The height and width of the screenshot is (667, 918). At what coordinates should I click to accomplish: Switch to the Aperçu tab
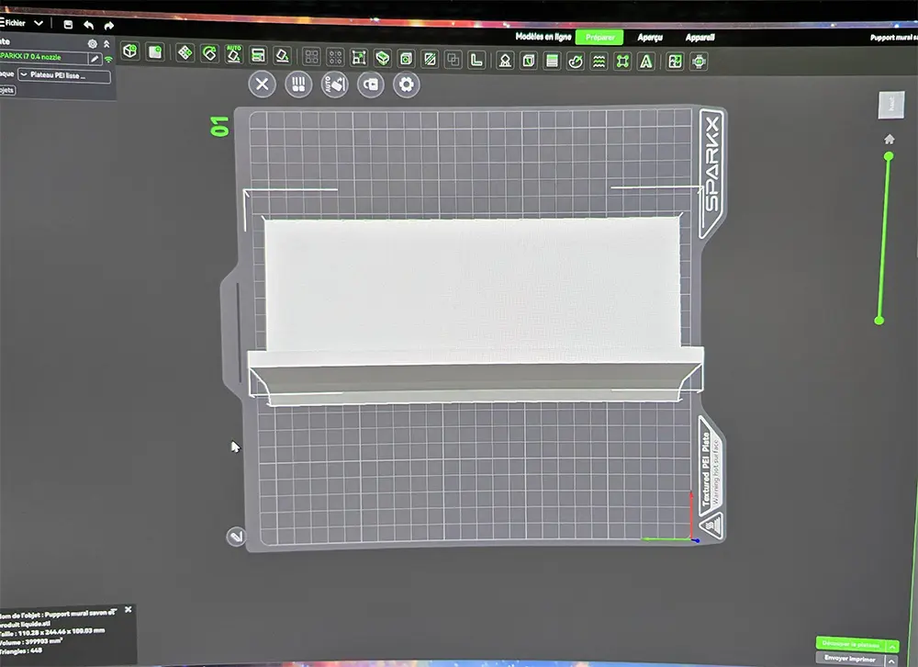[x=650, y=38]
